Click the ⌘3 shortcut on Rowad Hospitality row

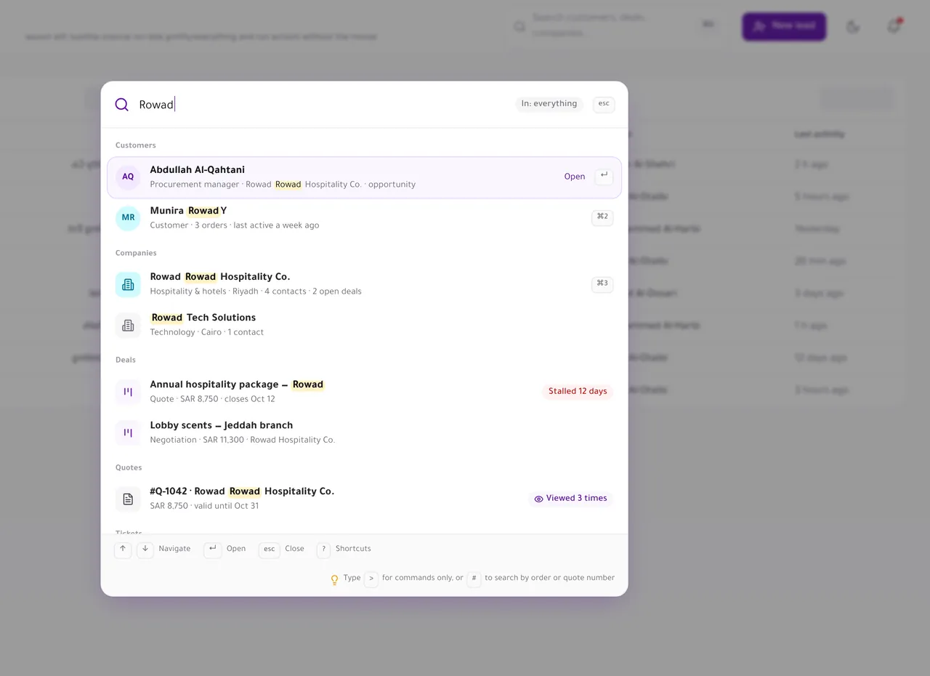point(602,283)
